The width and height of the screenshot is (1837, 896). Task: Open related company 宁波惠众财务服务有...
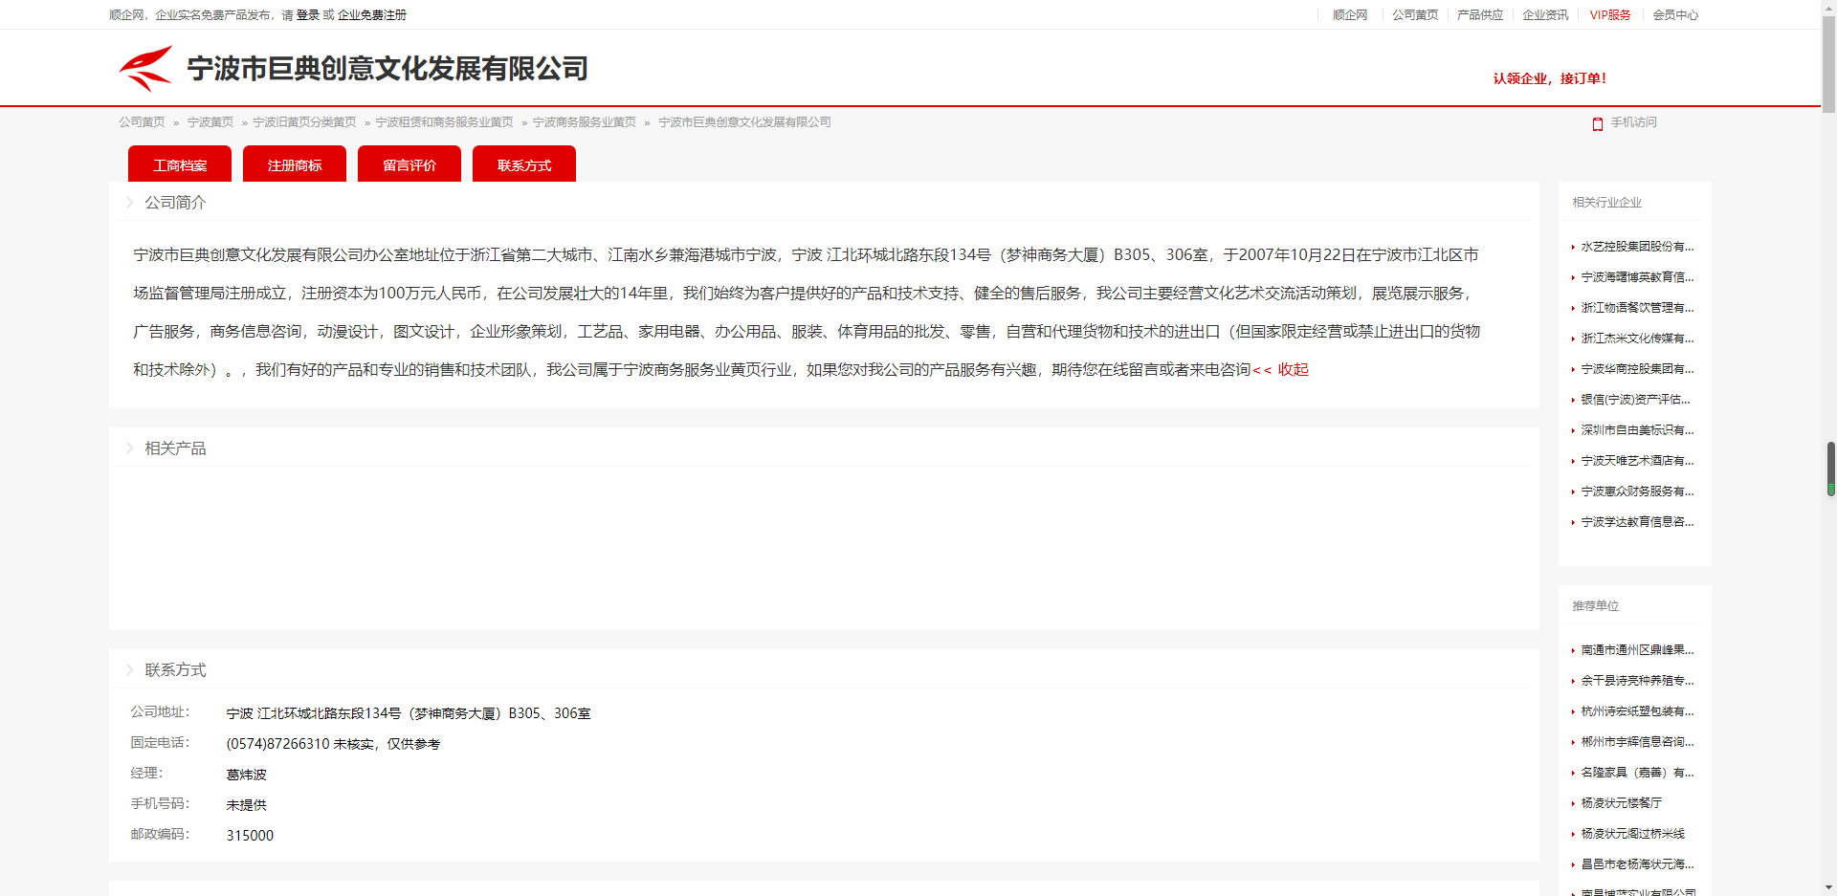[x=1637, y=492]
